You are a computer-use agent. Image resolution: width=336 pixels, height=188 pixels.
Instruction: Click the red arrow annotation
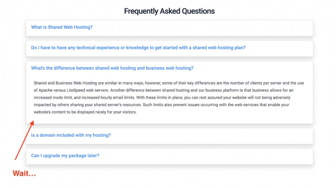24,140
